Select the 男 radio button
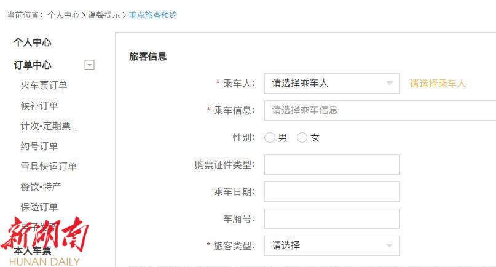 270,138
